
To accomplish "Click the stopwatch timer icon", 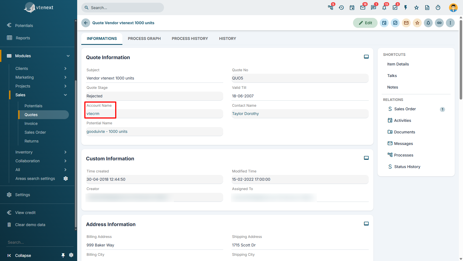I will 438,7.
